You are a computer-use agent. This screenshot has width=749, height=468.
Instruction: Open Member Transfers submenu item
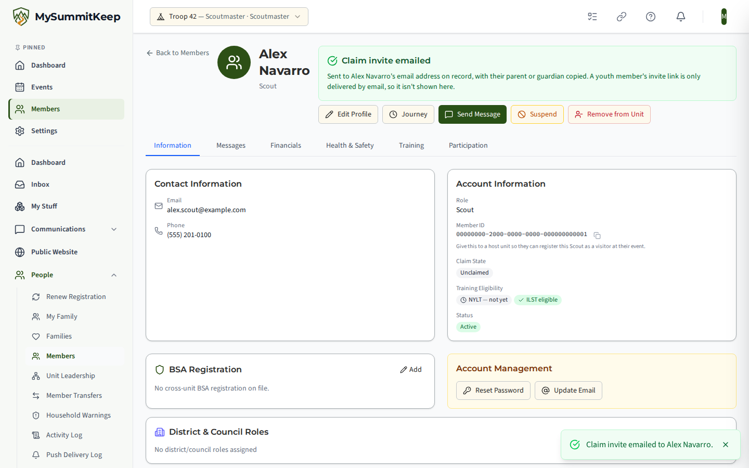tap(75, 396)
